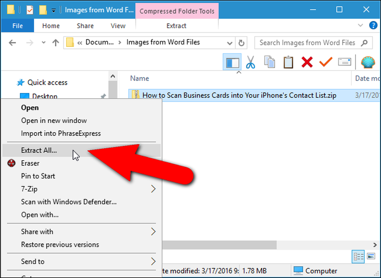Click Images from Word Files breadcrumb
The image size is (381, 278).
(x=163, y=43)
